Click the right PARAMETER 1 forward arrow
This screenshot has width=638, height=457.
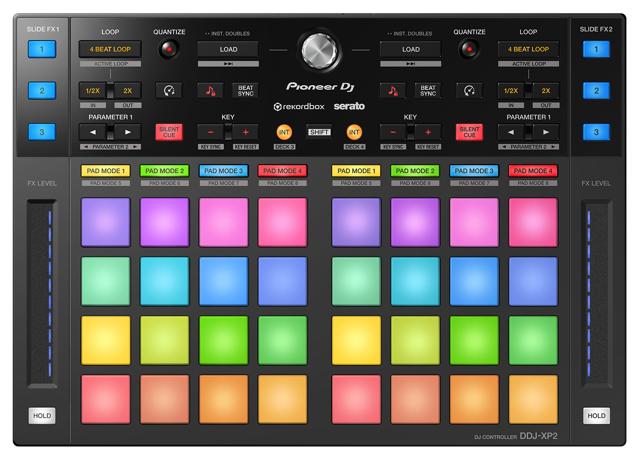pyautogui.click(x=546, y=132)
